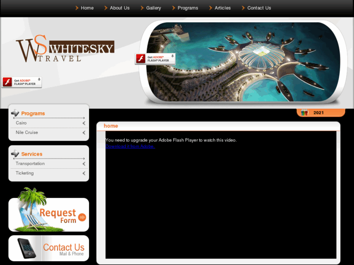Select Programs in the top navigation

click(x=188, y=8)
